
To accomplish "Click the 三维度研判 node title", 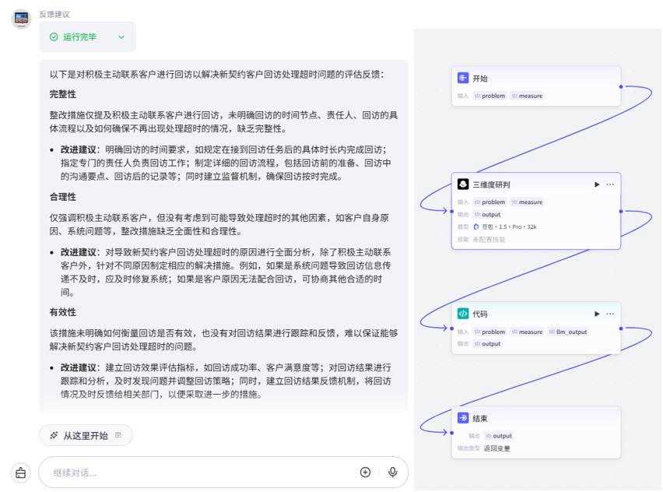I will click(491, 184).
